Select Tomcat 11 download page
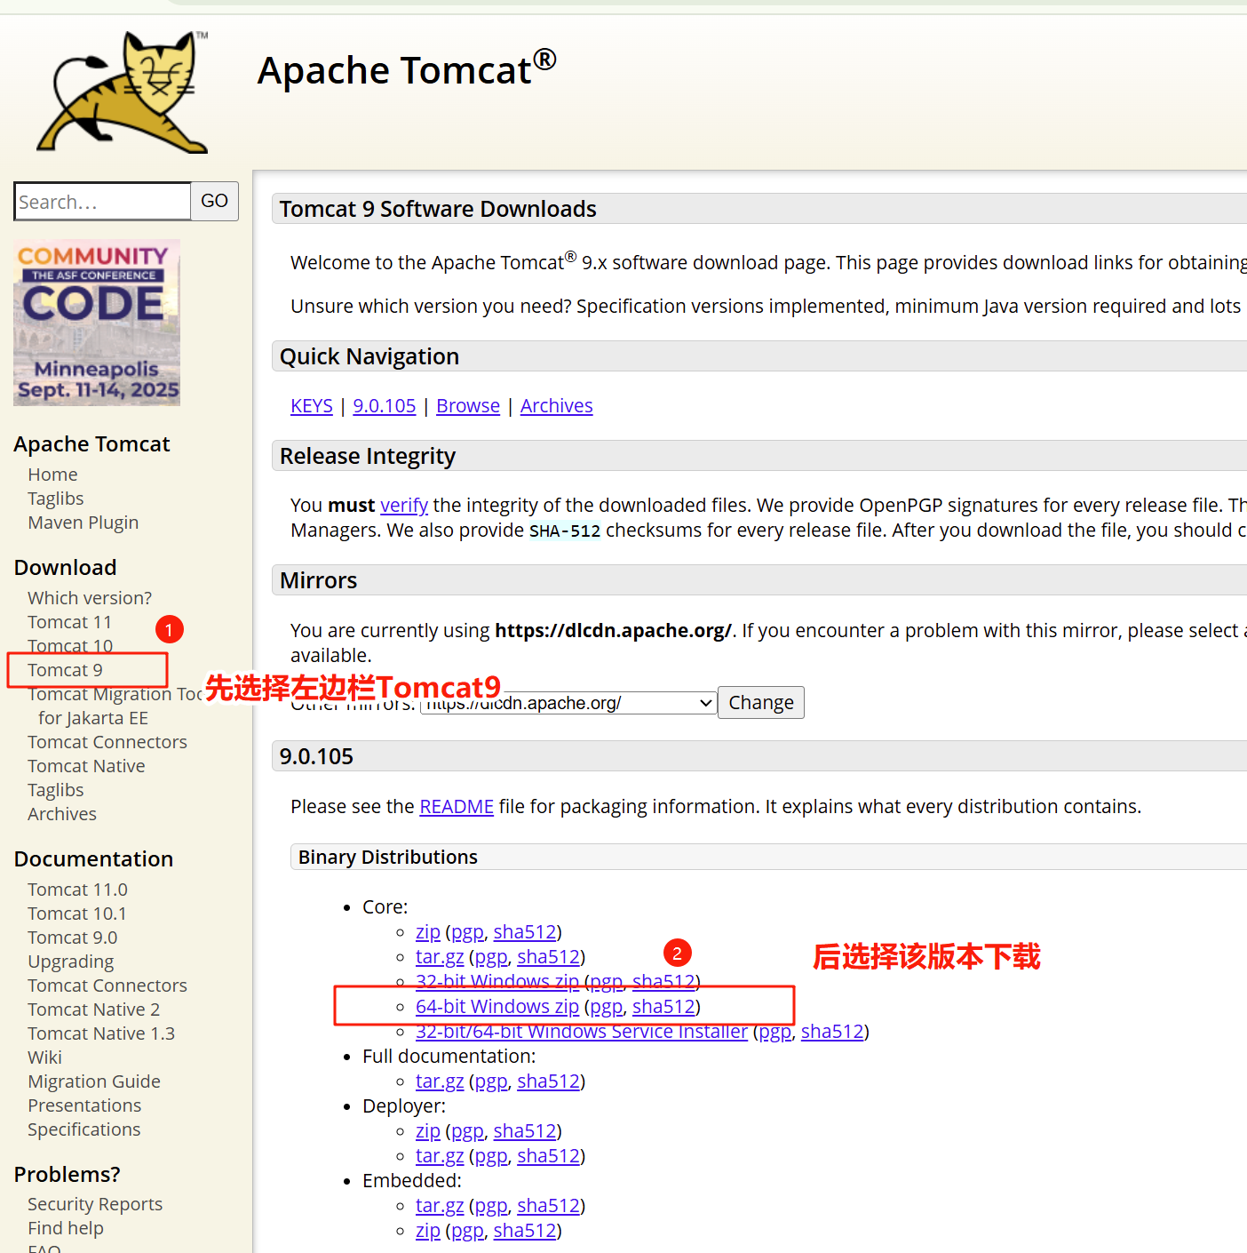 (70, 622)
